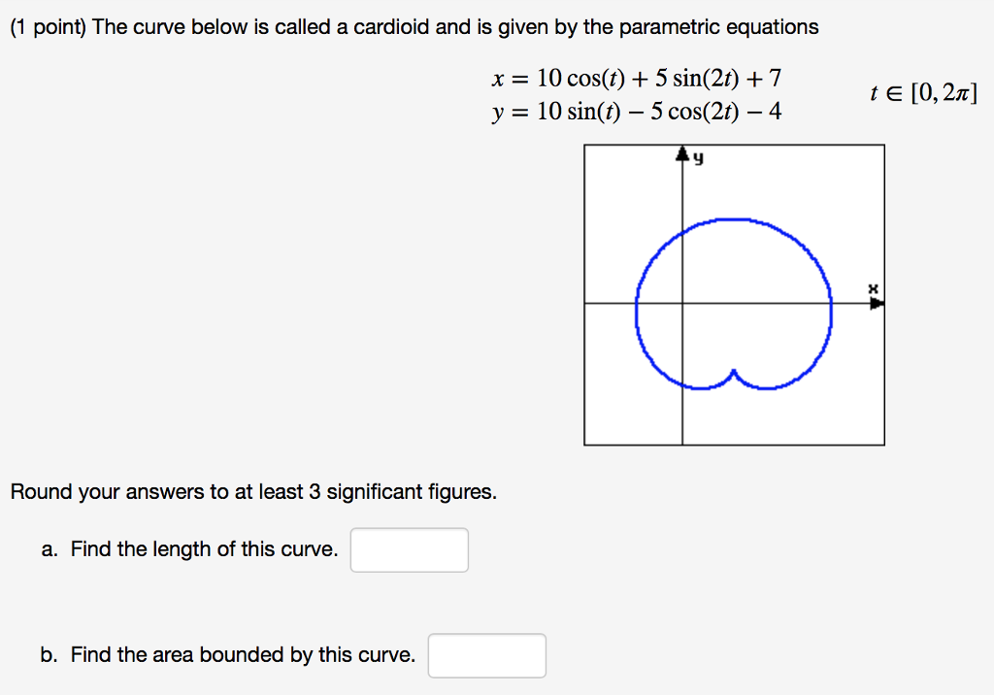
Task: Select the equation for x of t
Action: (x=636, y=79)
